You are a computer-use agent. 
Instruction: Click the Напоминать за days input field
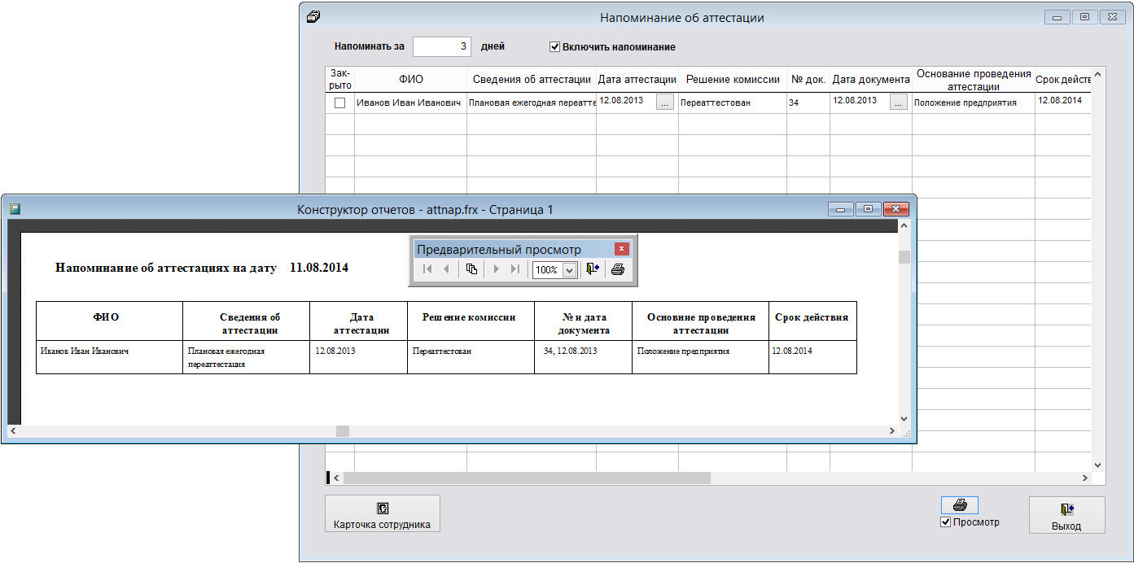[441, 47]
